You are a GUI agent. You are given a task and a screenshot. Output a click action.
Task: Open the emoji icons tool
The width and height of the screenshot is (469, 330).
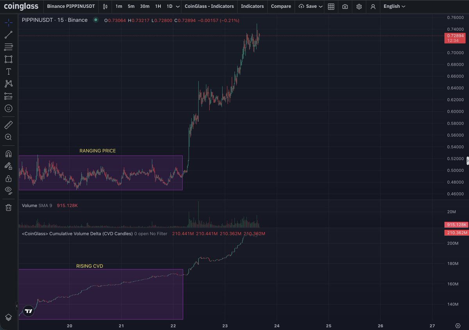click(8, 108)
